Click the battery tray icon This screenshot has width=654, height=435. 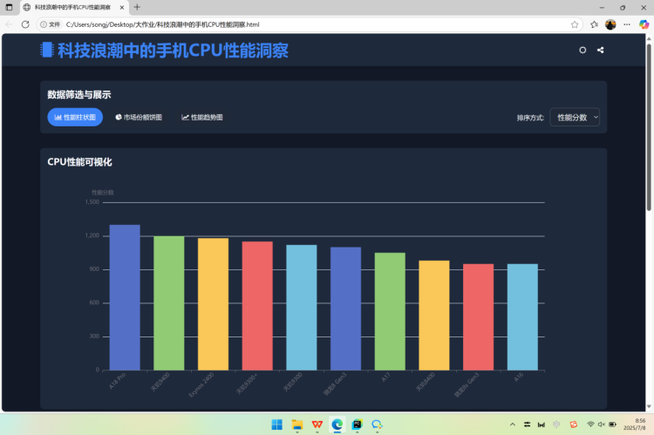(x=612, y=425)
